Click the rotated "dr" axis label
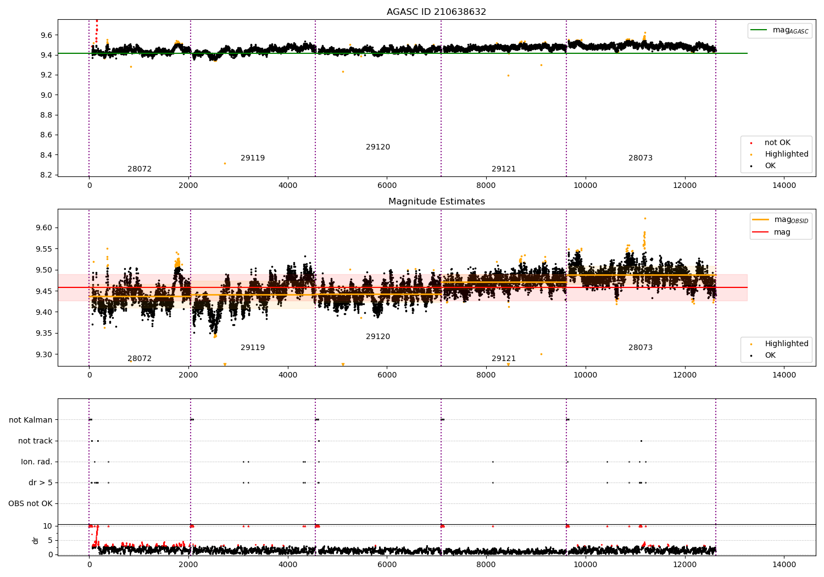The image size is (824, 577). coord(36,540)
